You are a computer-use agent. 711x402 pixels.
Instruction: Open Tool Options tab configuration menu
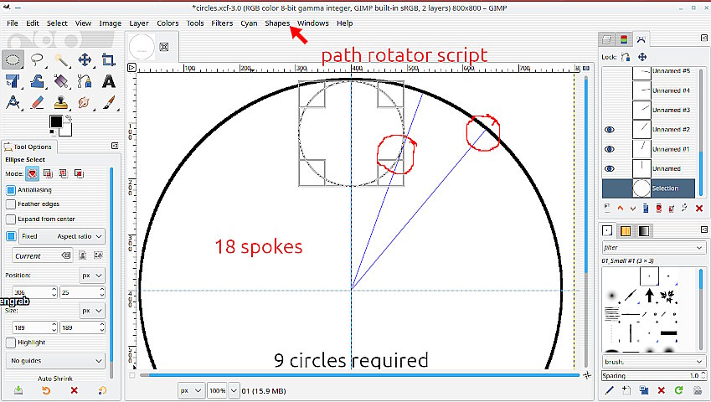point(115,146)
